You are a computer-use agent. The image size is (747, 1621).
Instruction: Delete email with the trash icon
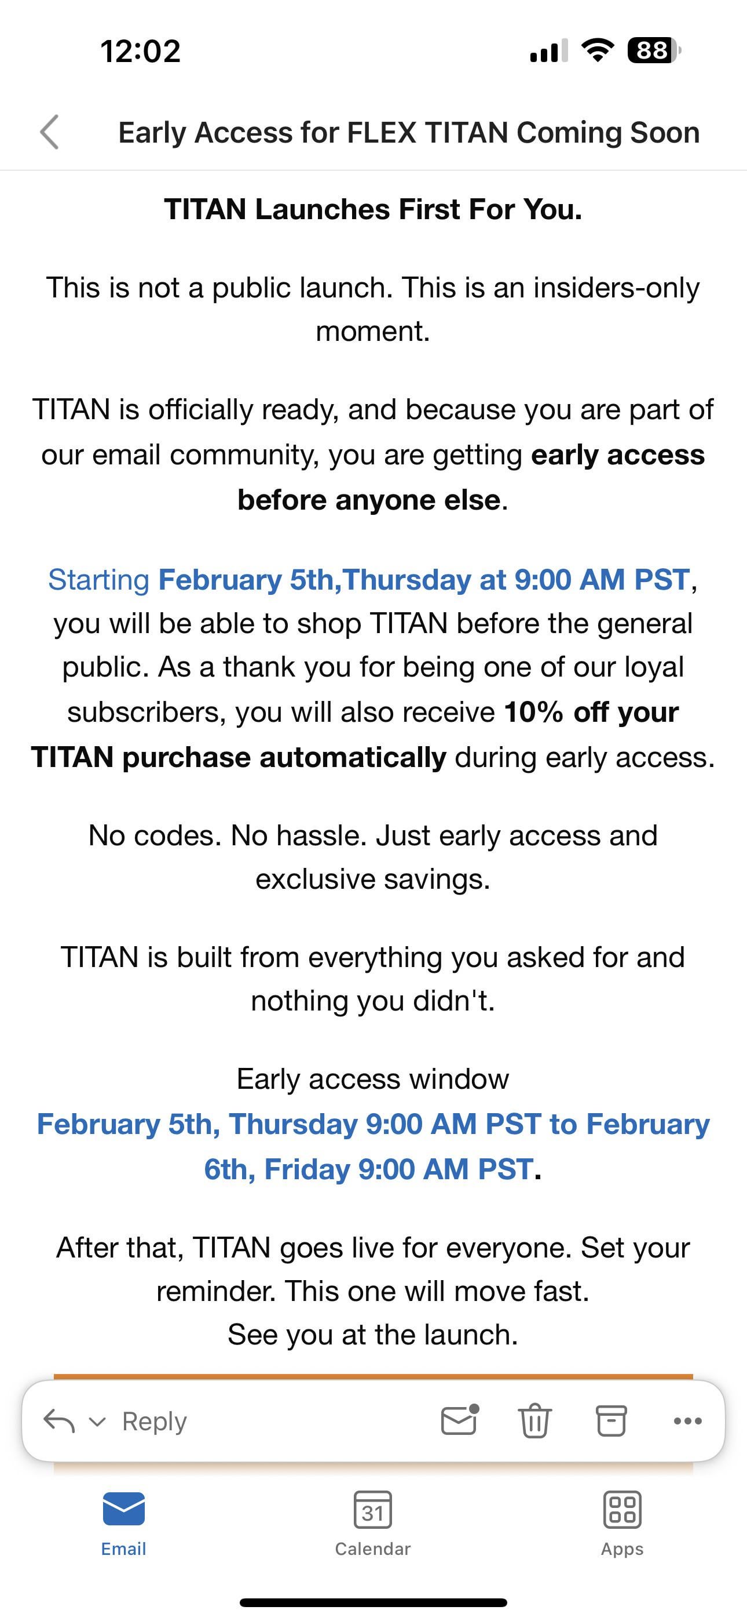(534, 1420)
